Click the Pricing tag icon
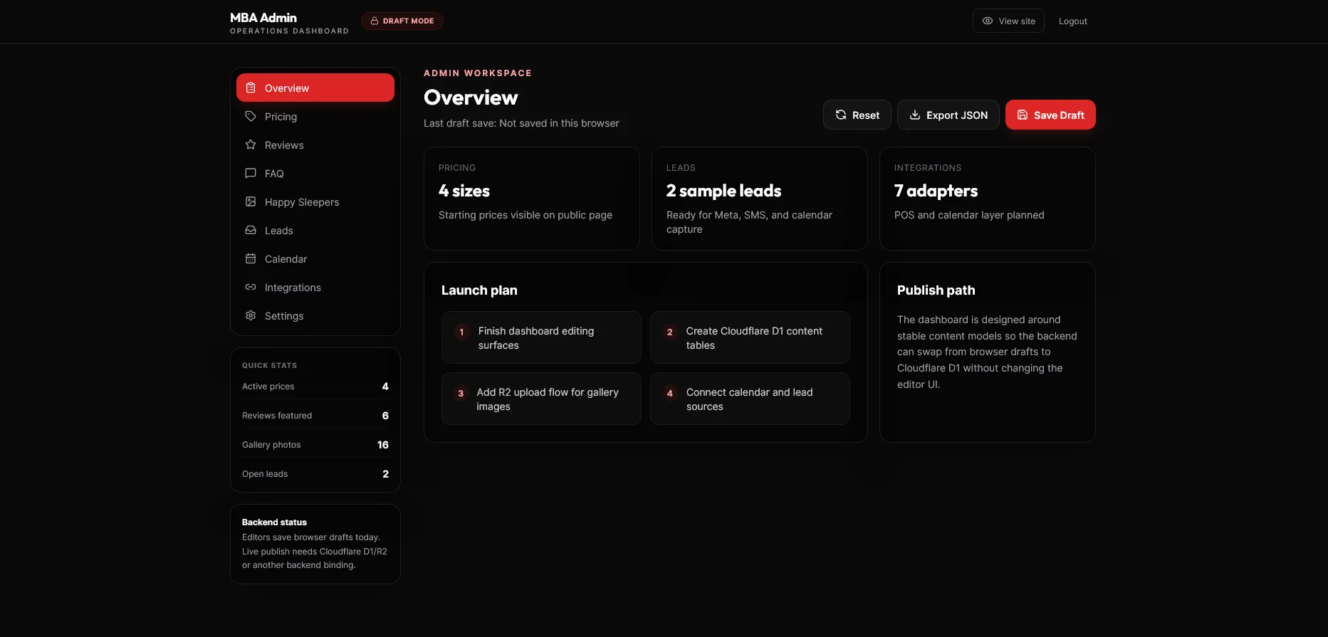Screen dimensions: 1328x637 251,116
